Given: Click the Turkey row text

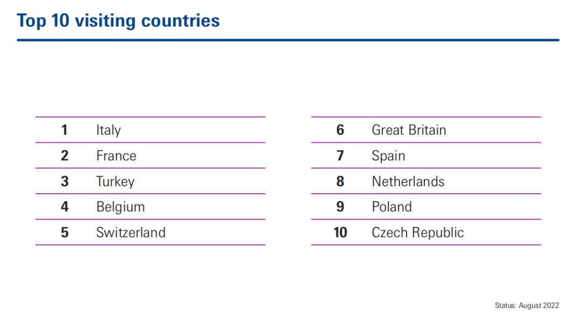Looking at the screenshot, I should [x=116, y=182].
